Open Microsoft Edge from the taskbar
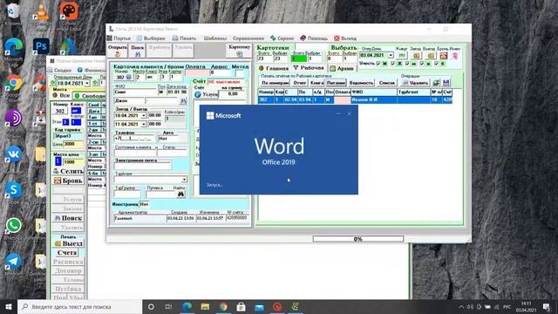558x314 pixels. pyautogui.click(x=187, y=306)
